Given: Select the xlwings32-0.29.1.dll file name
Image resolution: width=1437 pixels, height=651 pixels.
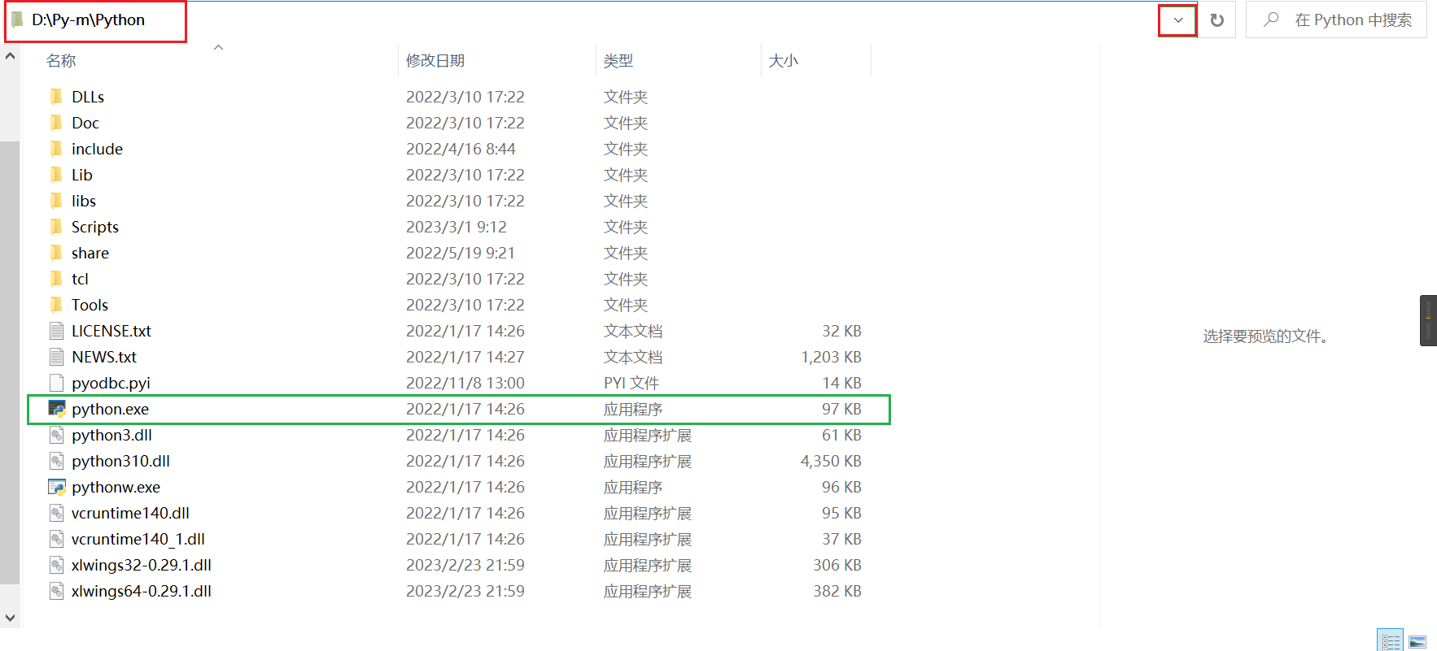Looking at the screenshot, I should click(142, 565).
